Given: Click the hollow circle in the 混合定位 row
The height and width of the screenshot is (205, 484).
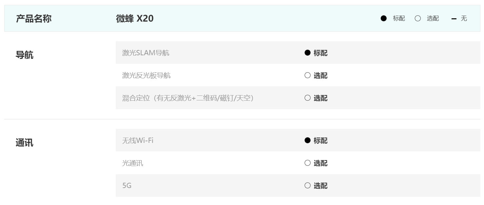Looking at the screenshot, I should tap(307, 98).
